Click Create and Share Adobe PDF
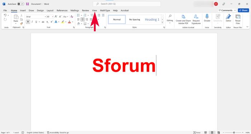 click(x=183, y=19)
